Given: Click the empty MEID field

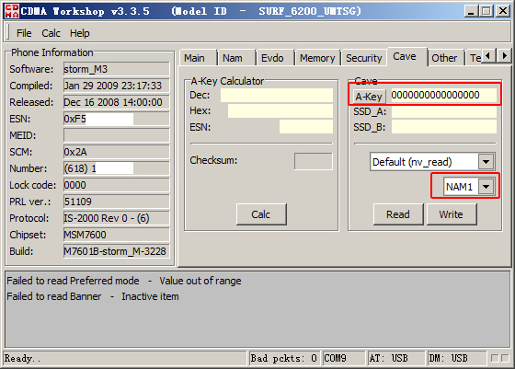Looking at the screenshot, I should (x=117, y=135).
